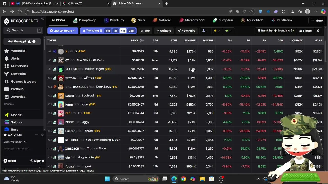Open the More DEXes dropdown

pyautogui.click(x=317, y=21)
